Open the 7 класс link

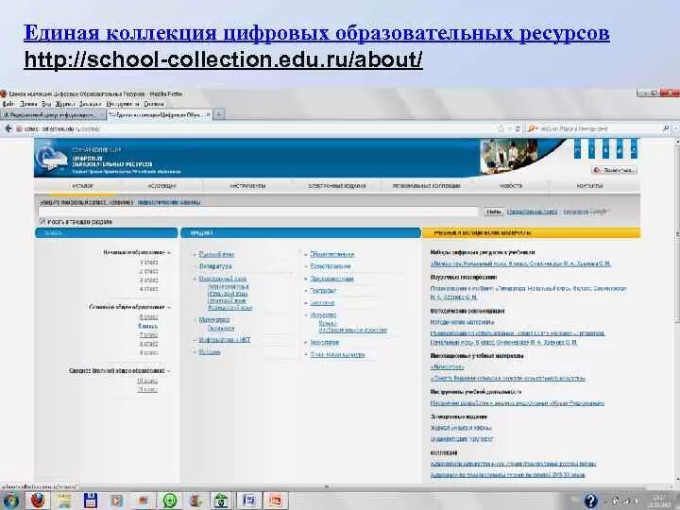tap(148, 334)
